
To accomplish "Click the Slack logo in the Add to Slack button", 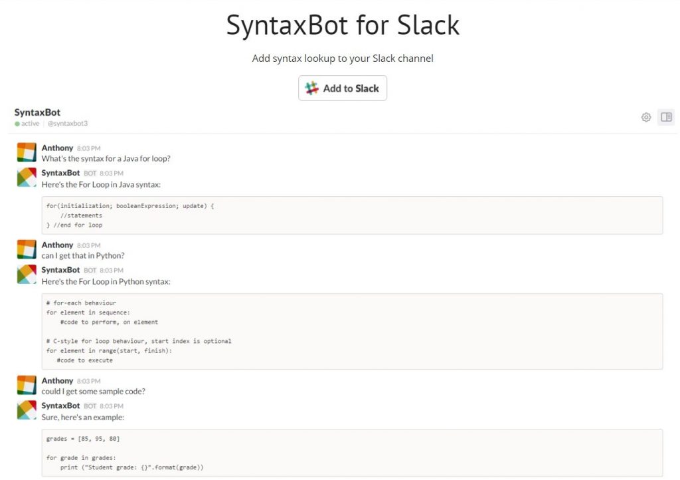I will coord(311,88).
